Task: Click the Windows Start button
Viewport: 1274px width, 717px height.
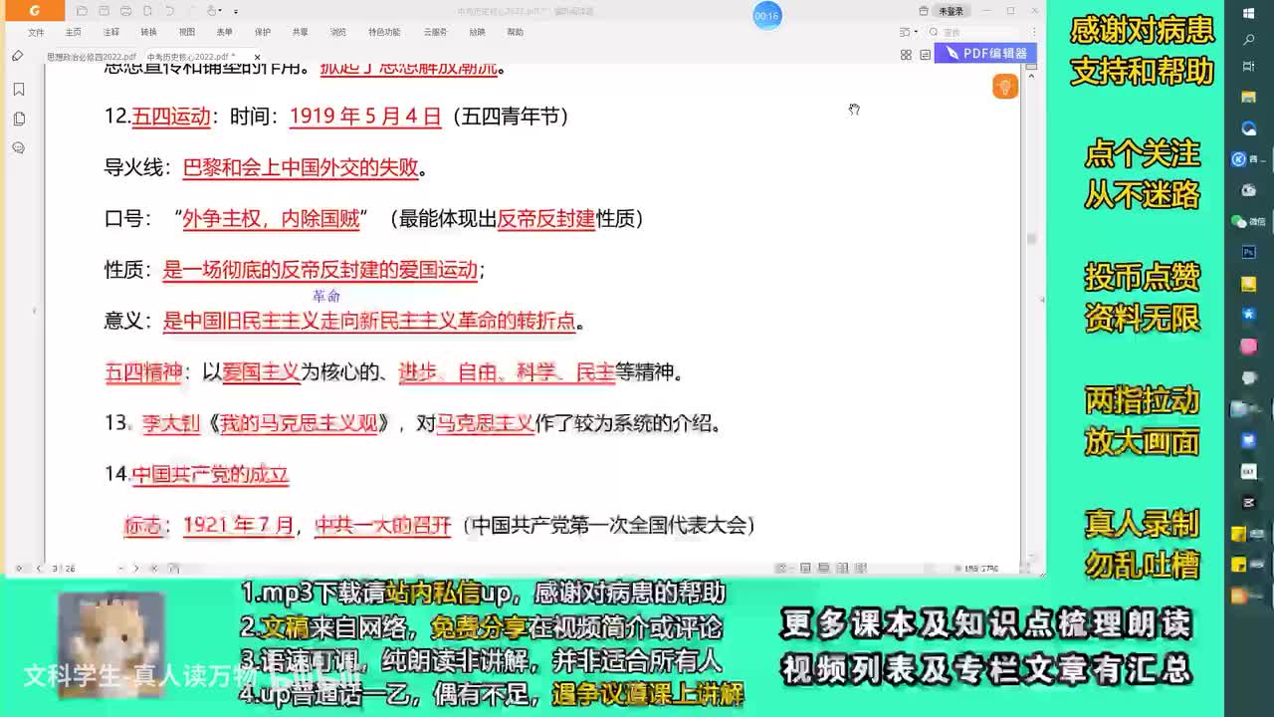Action: point(1249,14)
